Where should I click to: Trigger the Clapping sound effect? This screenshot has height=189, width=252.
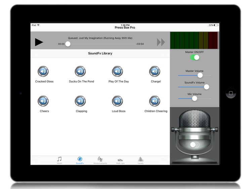point(80,101)
